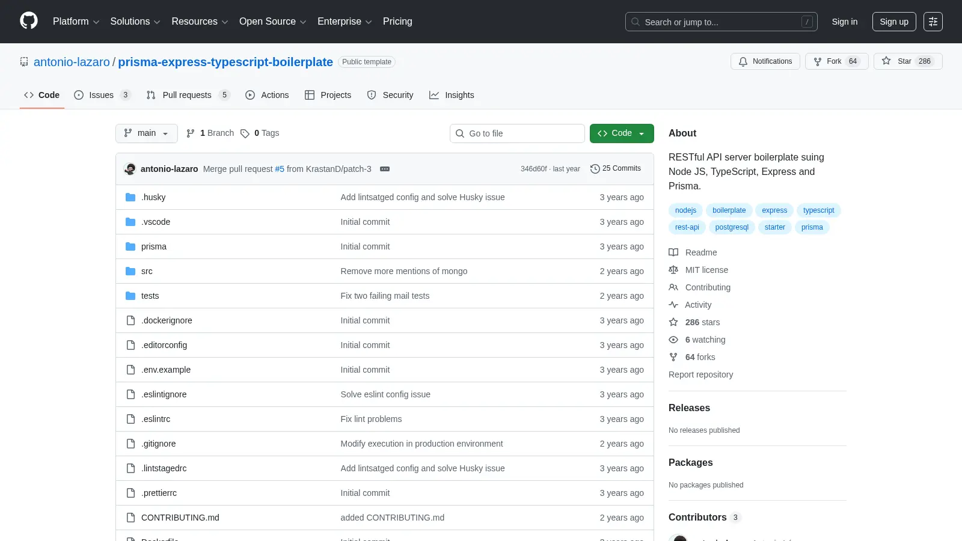Jump to the Readme section
The image size is (962, 541).
pos(693,252)
